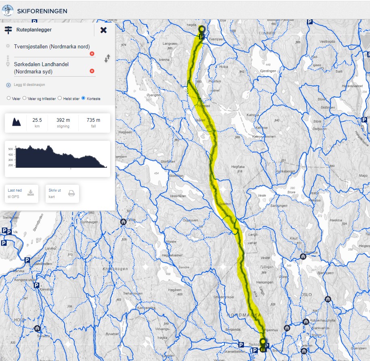This screenshot has width=370, height=361.
Task: Remove Tverrsjøstallen start point with red X
Action: [x=92, y=54]
